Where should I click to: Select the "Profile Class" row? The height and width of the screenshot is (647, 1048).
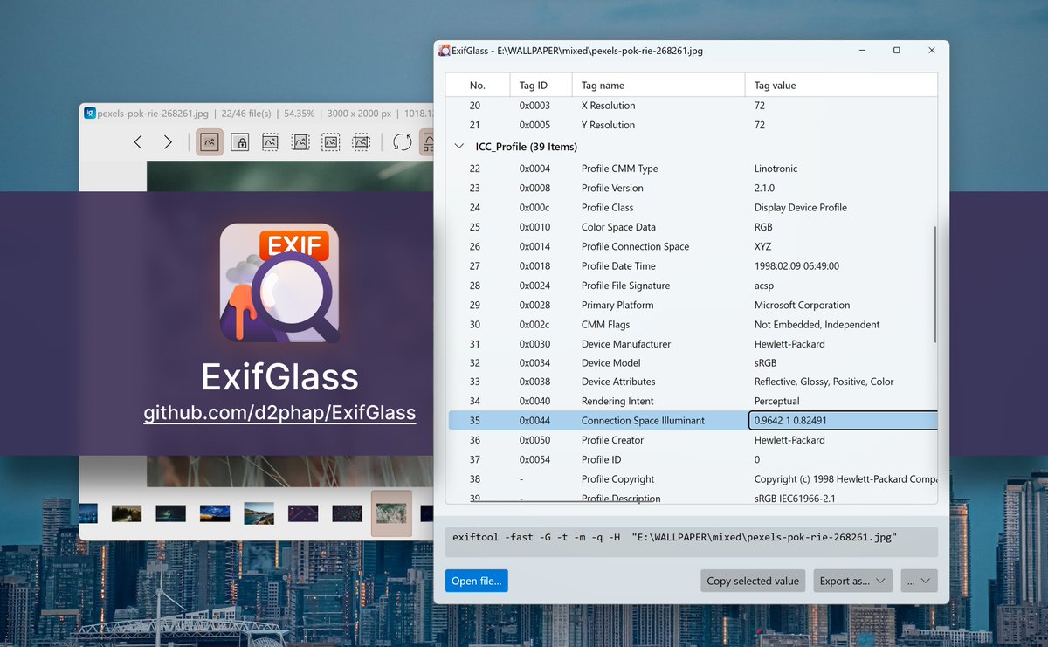click(x=693, y=208)
